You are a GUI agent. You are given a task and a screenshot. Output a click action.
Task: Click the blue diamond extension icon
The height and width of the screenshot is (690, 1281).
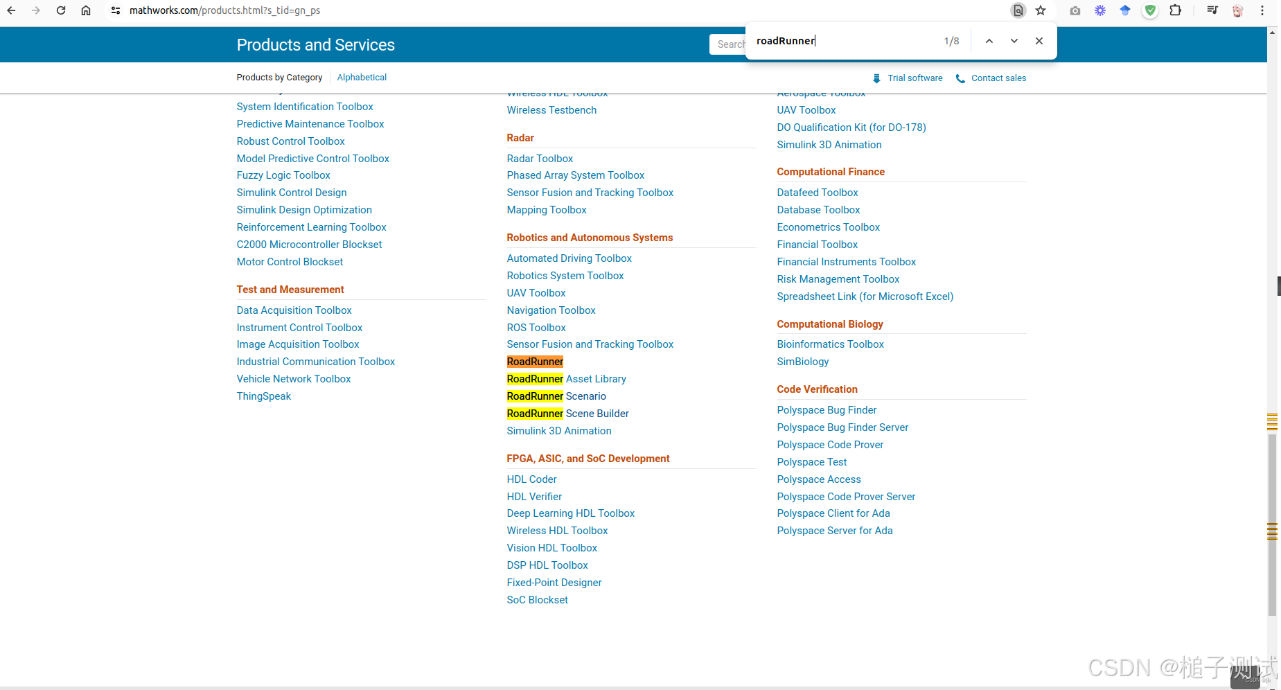pyautogui.click(x=1125, y=10)
